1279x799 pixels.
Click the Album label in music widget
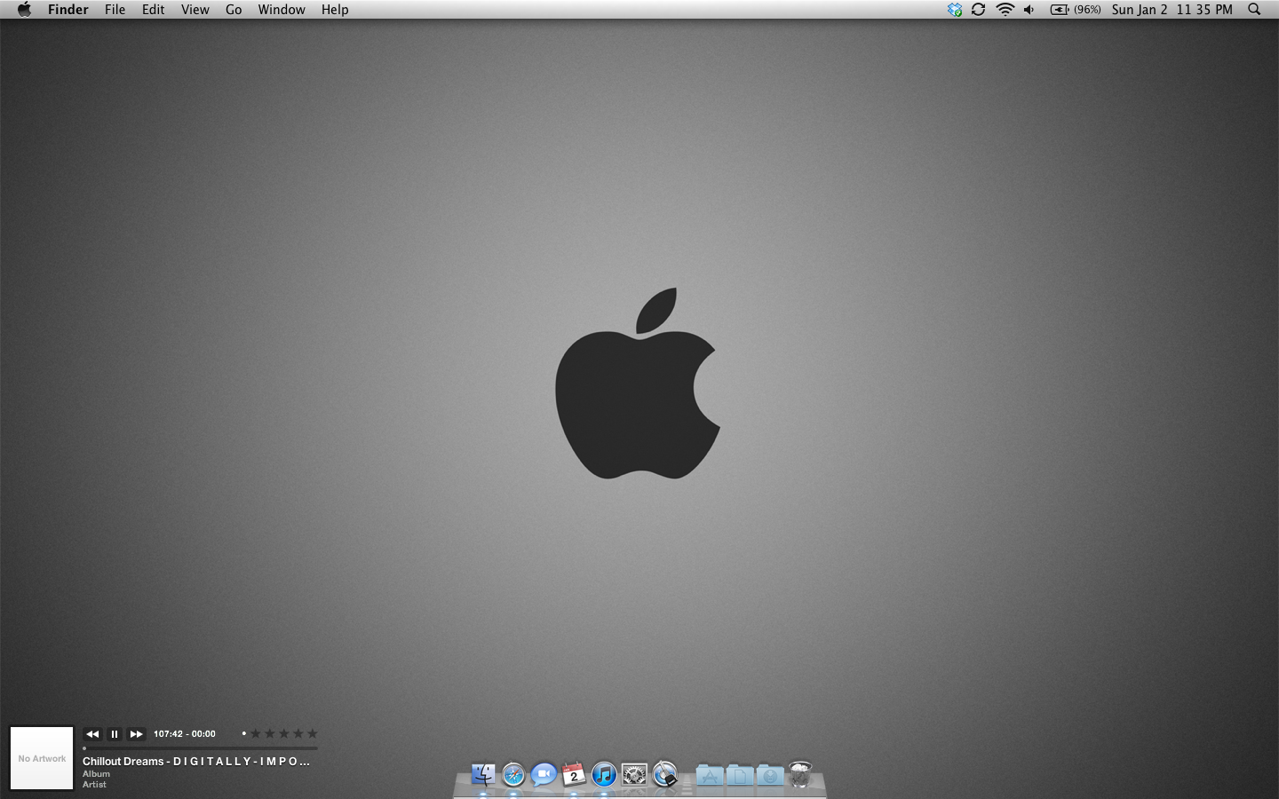coord(96,774)
